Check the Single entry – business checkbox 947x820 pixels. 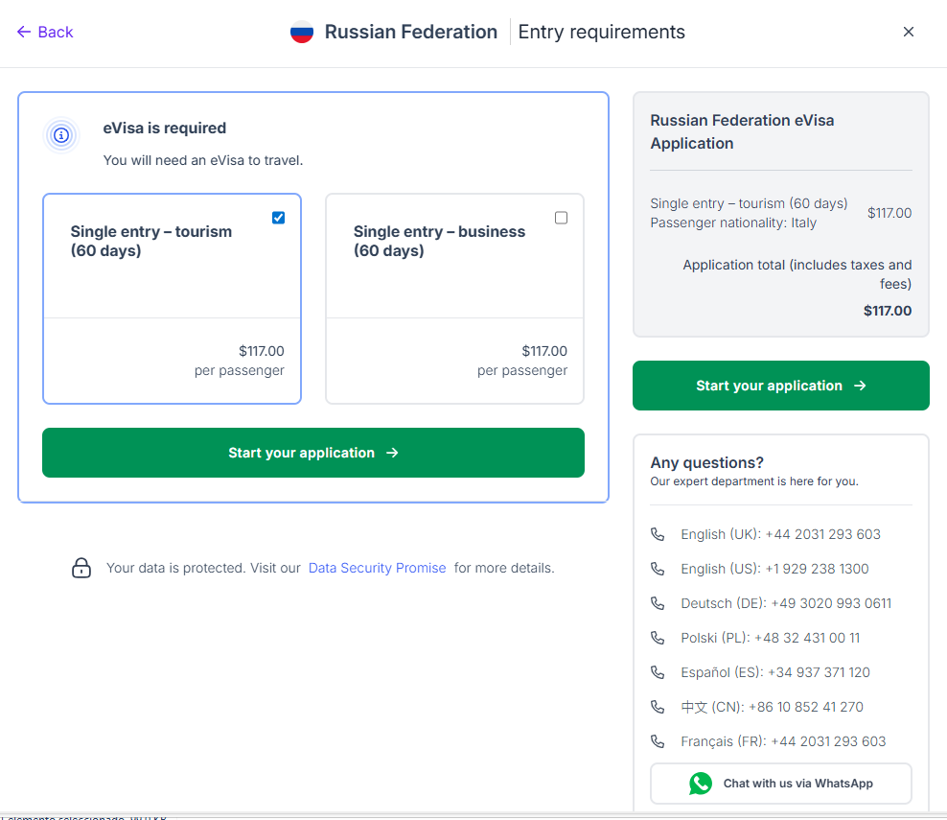coord(561,218)
